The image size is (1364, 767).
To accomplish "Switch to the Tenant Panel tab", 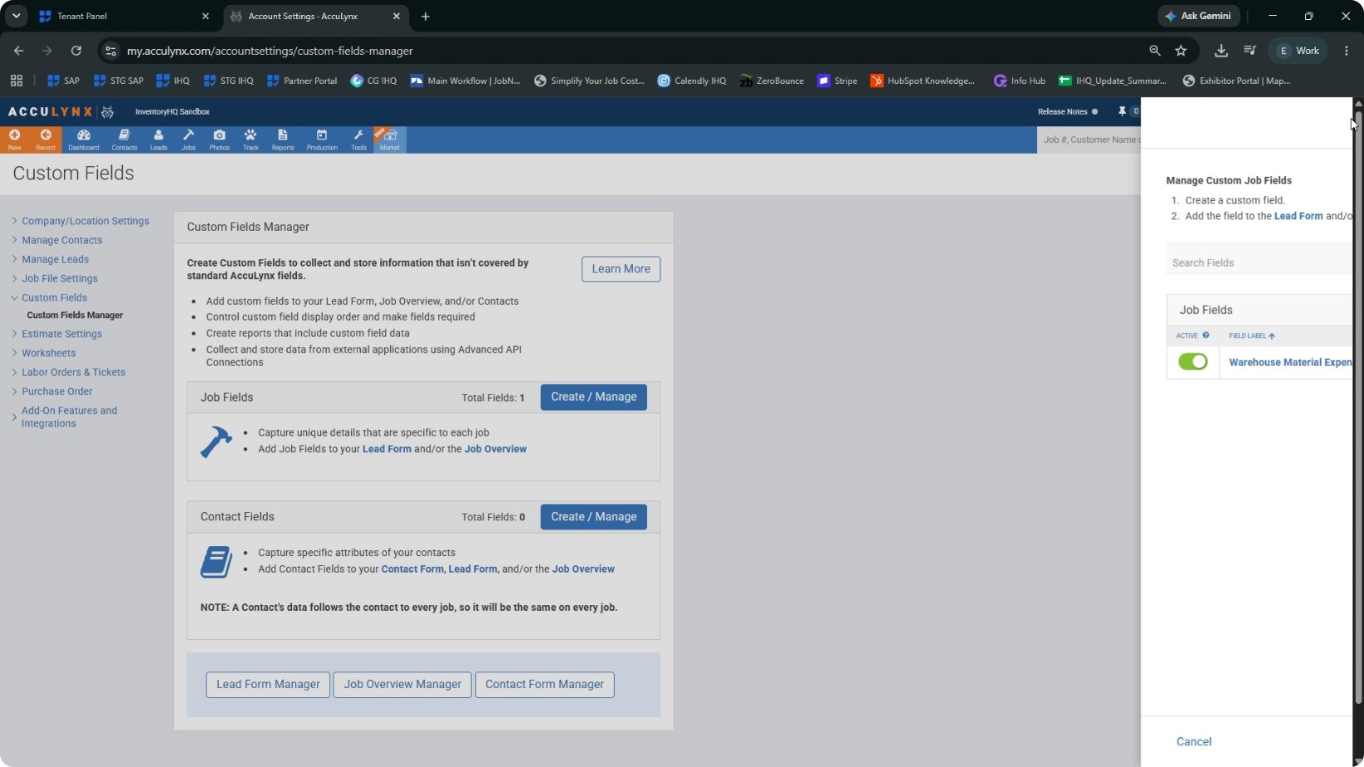I will pos(124,16).
